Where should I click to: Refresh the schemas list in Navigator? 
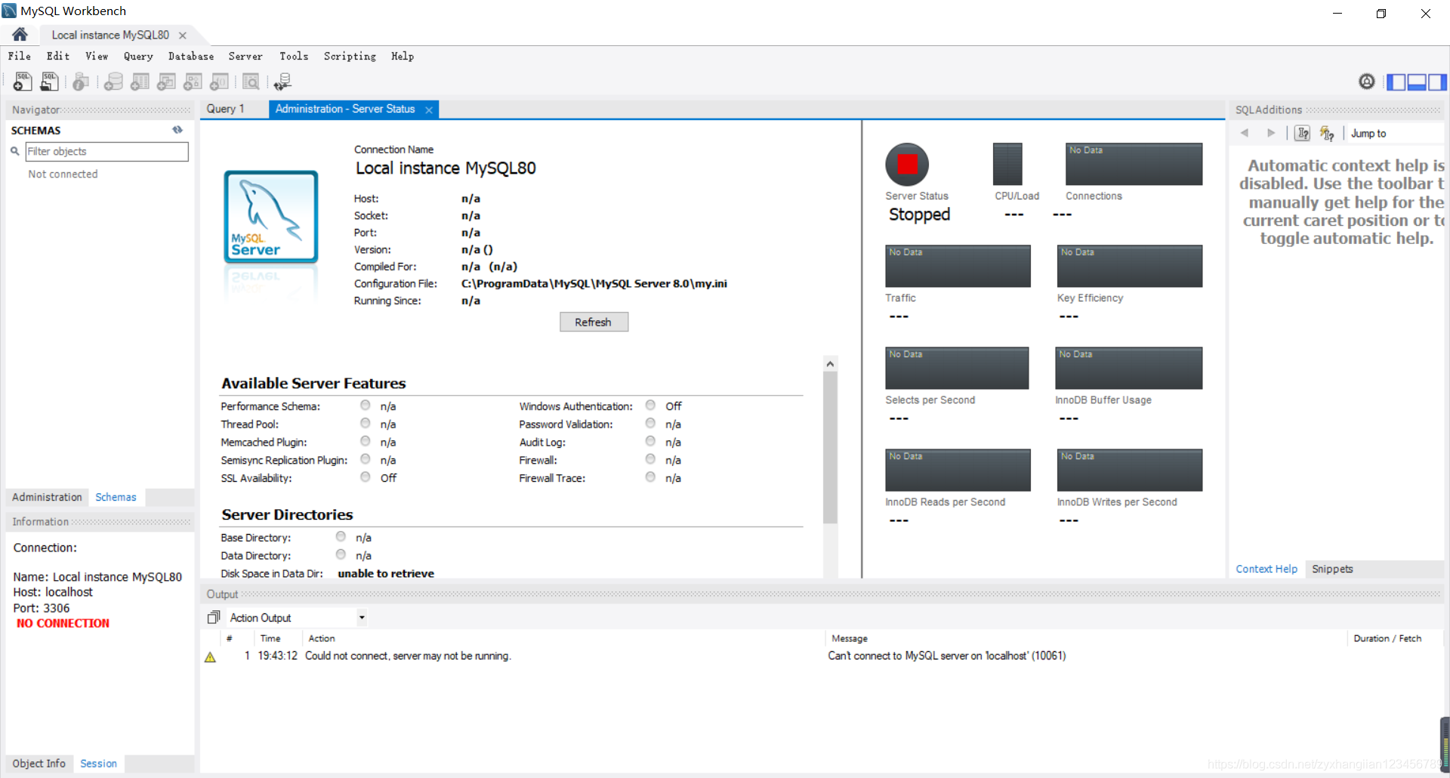[177, 130]
